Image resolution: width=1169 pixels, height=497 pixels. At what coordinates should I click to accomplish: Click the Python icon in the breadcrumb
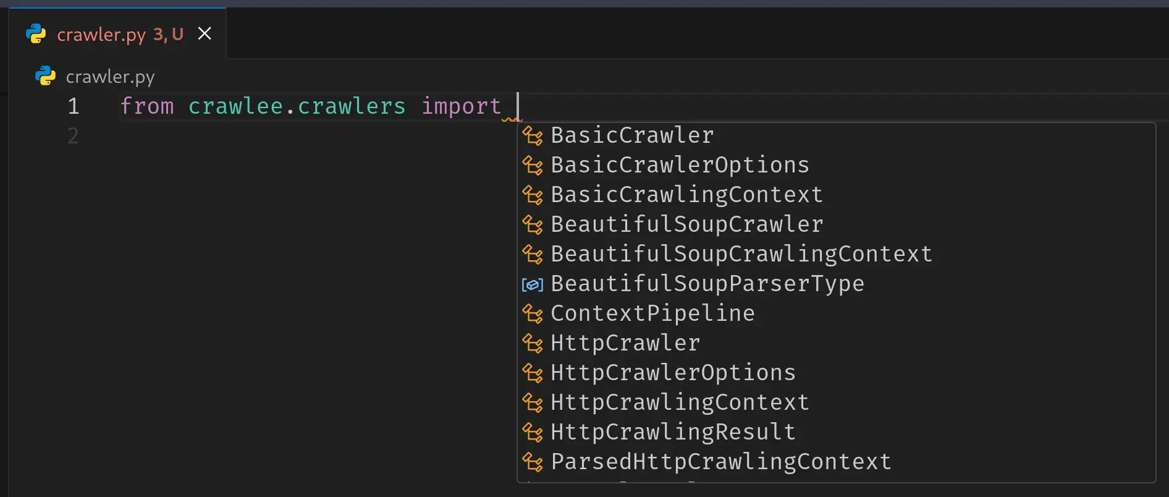(x=45, y=76)
